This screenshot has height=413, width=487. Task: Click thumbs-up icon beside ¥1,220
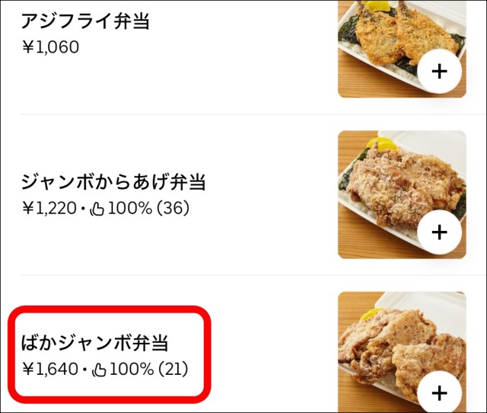click(x=97, y=208)
